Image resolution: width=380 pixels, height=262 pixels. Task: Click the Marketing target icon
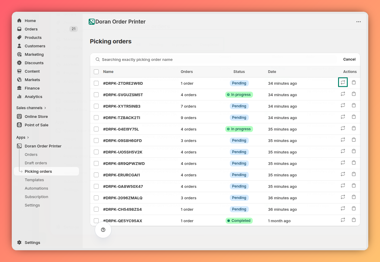click(19, 54)
